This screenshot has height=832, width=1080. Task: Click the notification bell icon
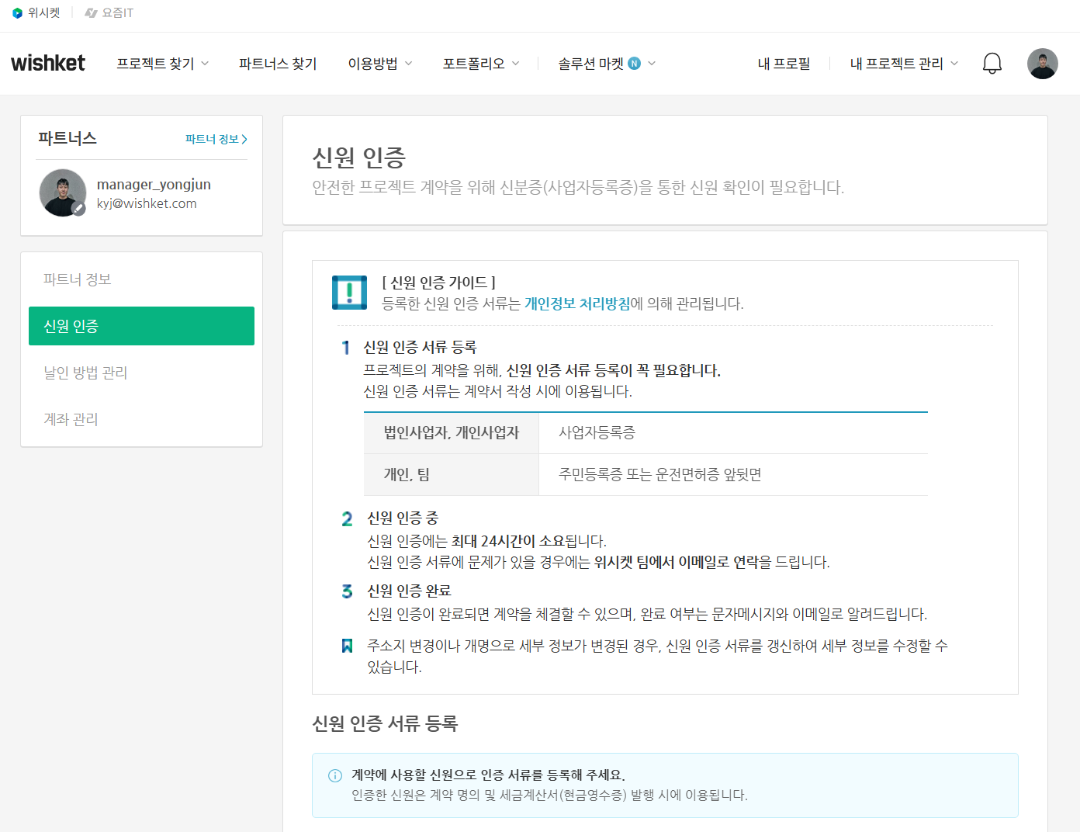(x=992, y=64)
